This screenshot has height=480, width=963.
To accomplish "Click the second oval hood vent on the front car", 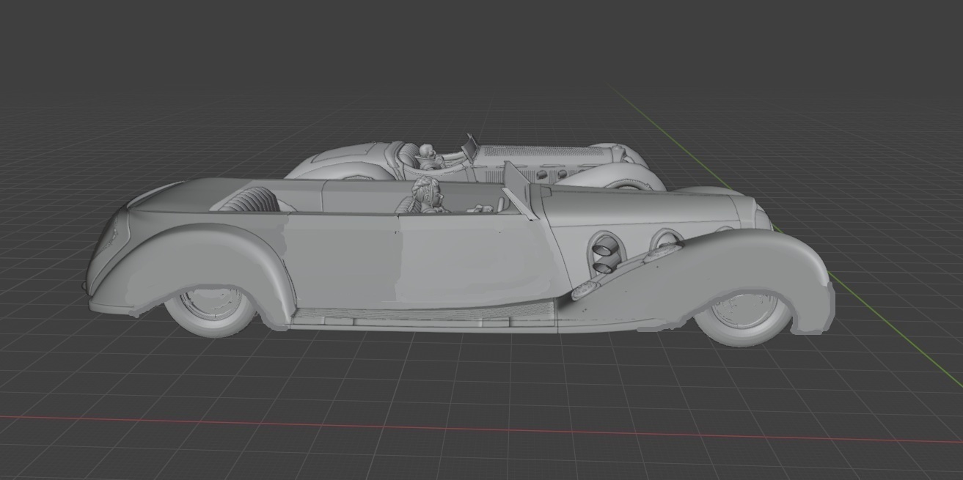I will 666,240.
